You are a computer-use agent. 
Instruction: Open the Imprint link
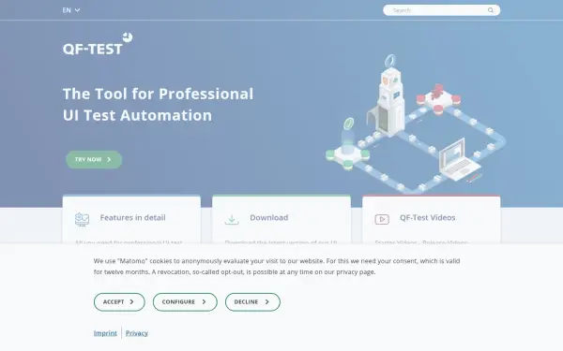(x=105, y=333)
